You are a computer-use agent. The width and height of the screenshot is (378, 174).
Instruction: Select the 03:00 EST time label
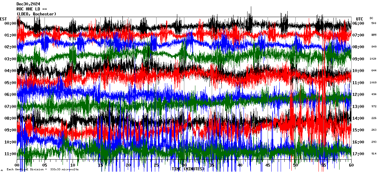point(10,59)
